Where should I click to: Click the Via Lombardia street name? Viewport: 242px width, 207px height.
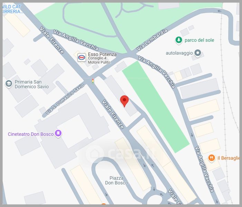(x=152, y=40)
